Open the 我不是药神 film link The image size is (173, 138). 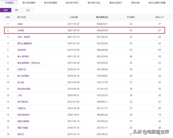click(x=23, y=102)
